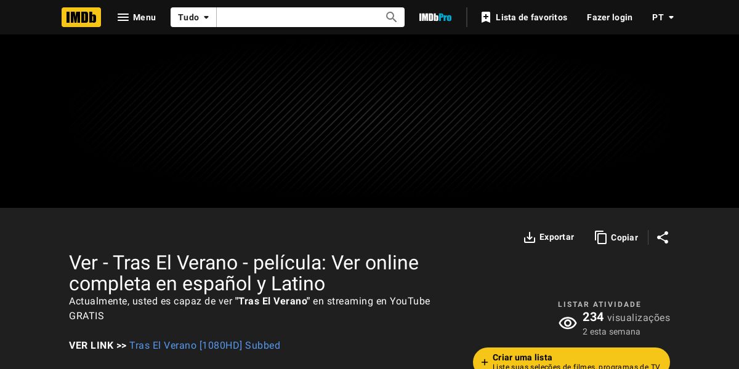
Task: Click the list title heading
Action: 244,273
